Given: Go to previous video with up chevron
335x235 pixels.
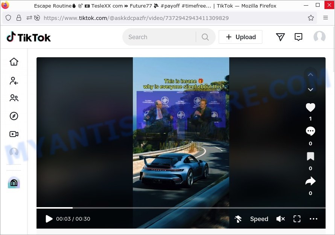Looking at the screenshot, I should pos(311,75).
